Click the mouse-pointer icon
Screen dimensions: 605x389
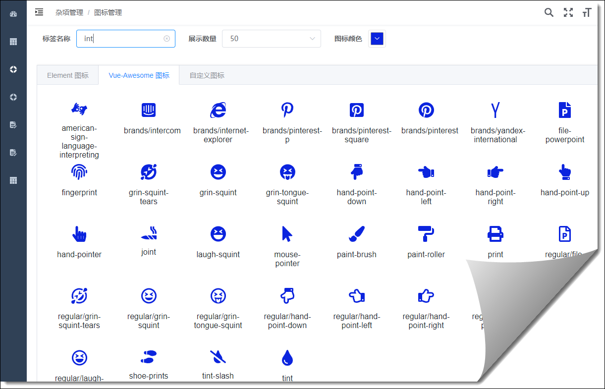287,234
